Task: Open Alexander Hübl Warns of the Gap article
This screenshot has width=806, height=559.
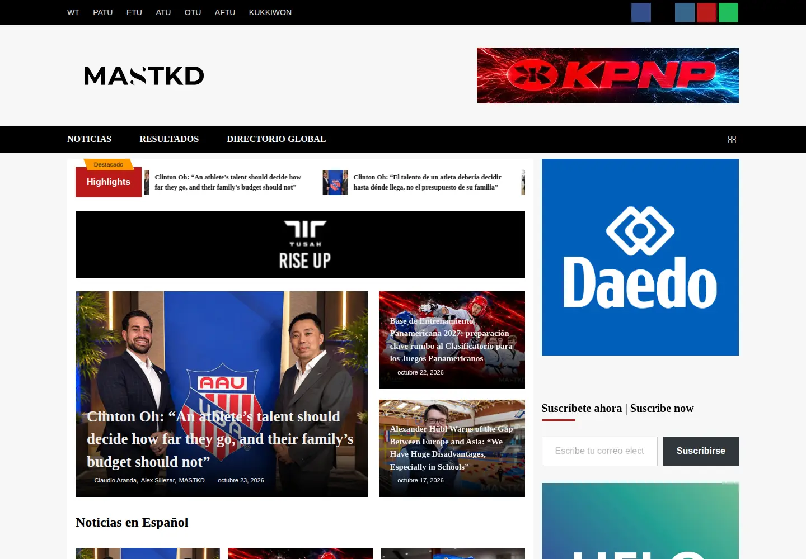Action: pyautogui.click(x=452, y=448)
